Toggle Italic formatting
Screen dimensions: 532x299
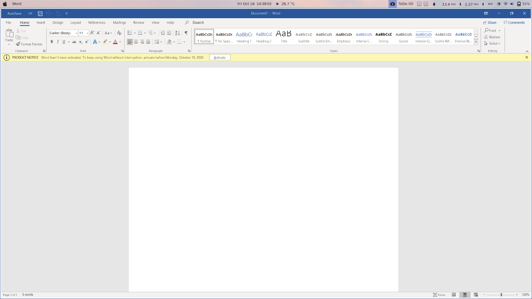pyautogui.click(x=58, y=42)
